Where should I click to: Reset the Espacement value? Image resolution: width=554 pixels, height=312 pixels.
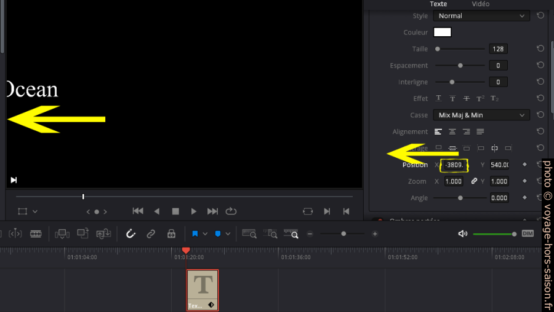tap(540, 65)
